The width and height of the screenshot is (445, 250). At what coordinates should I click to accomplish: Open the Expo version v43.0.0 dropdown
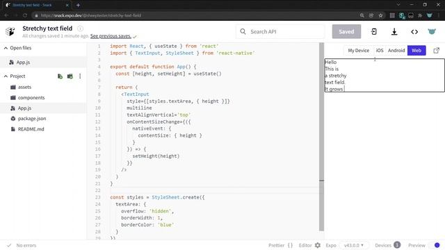tap(354, 245)
